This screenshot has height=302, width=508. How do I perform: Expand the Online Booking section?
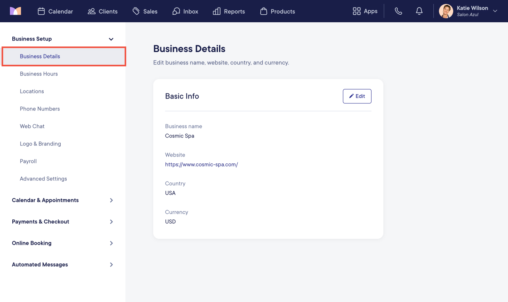(112, 243)
